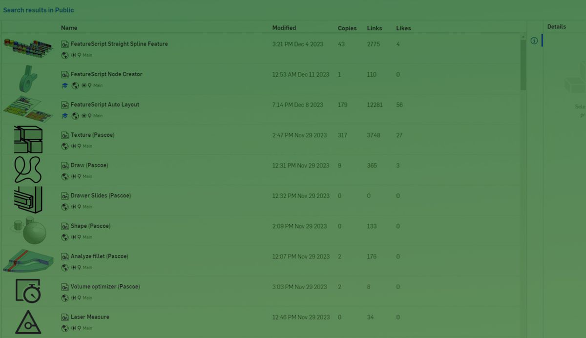Click the public globe icon under Texture (Pascoe)

(x=65, y=146)
